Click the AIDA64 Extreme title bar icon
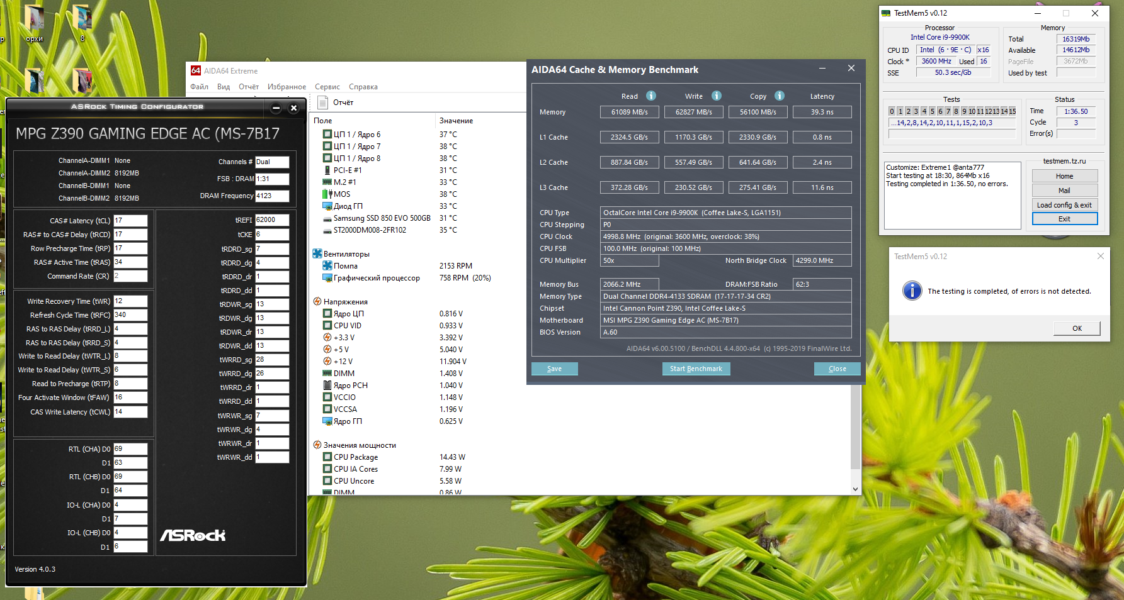Viewport: 1124px width, 600px height. coord(196,70)
